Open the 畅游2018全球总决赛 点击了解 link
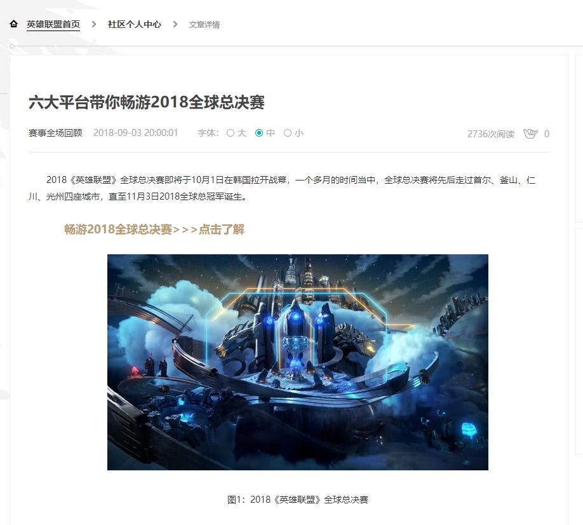The image size is (583, 525). (x=154, y=229)
